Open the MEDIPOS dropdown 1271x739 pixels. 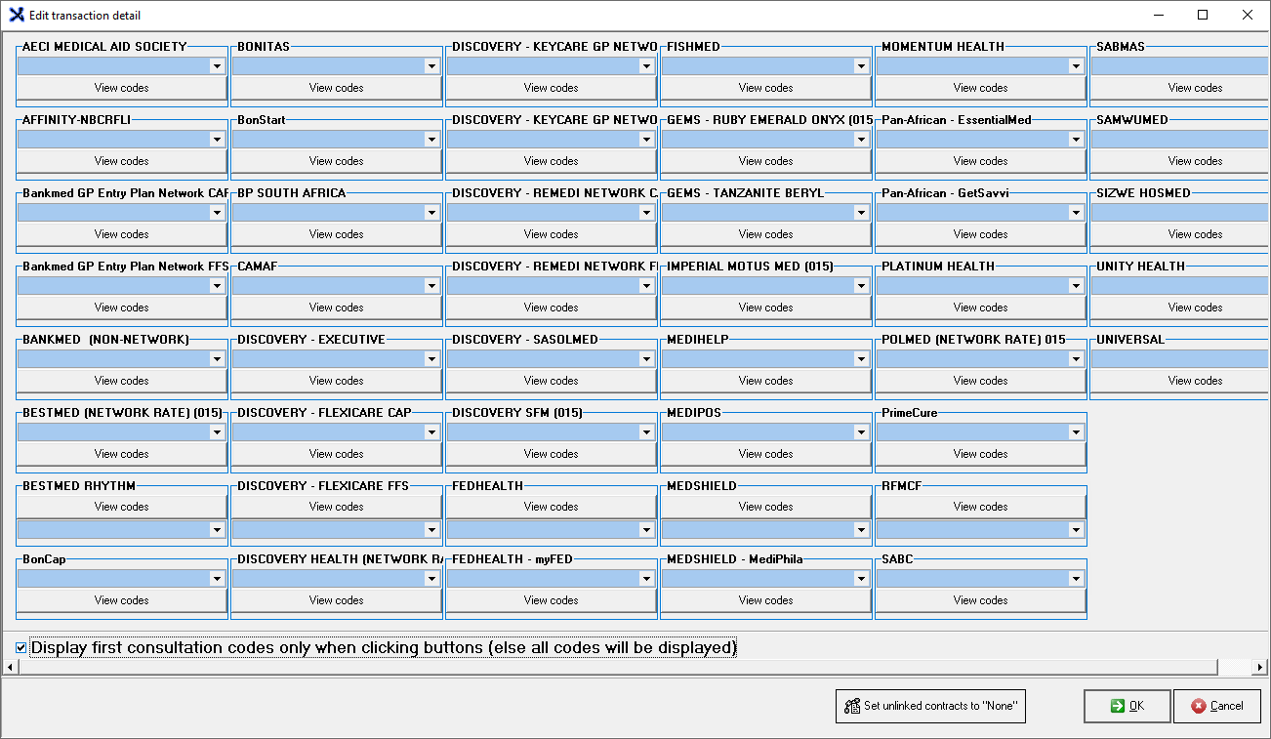861,432
